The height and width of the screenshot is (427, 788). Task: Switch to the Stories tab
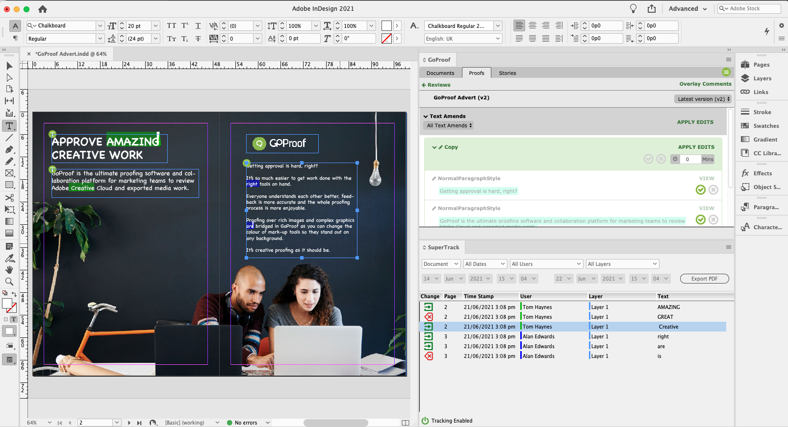click(507, 73)
